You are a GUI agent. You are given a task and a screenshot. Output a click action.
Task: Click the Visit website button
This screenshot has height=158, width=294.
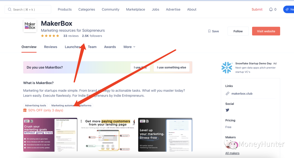tap(266, 31)
